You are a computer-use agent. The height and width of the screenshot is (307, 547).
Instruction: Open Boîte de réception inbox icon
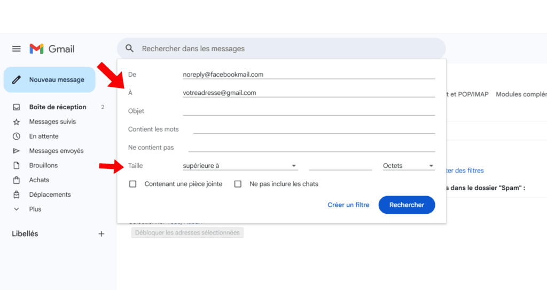(x=17, y=107)
